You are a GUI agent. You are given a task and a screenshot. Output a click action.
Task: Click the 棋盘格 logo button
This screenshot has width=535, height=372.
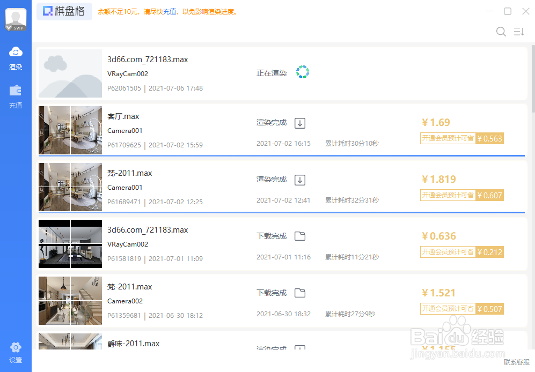point(64,11)
